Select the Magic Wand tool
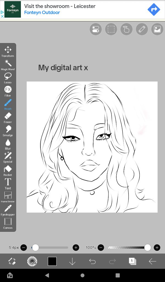This screenshot has width=165, height=282. tap(8, 65)
